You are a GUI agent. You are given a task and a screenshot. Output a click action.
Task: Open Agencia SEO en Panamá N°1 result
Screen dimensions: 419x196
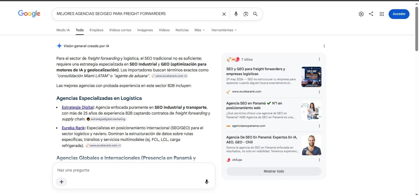[254, 106]
